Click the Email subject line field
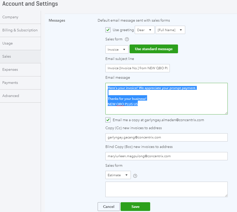This screenshot has height=212, width=237. coord(137,68)
